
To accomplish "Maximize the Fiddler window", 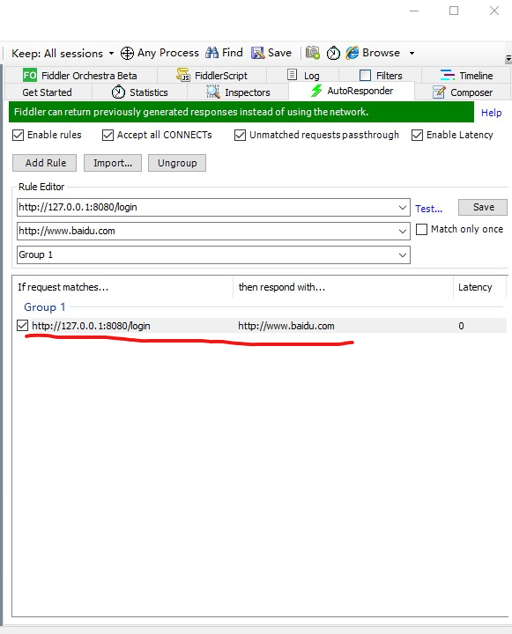I will click(454, 11).
